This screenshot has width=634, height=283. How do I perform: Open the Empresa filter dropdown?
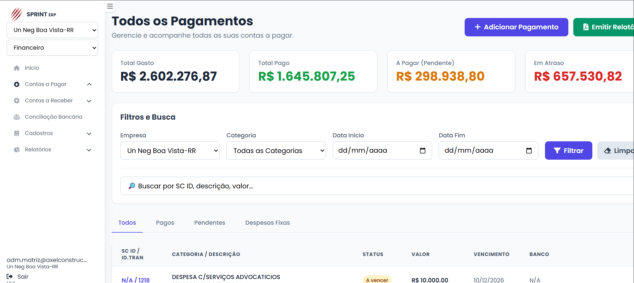(x=170, y=151)
